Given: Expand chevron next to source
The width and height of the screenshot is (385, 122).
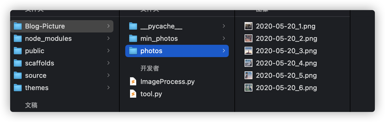Looking at the screenshot, I should tap(108, 75).
